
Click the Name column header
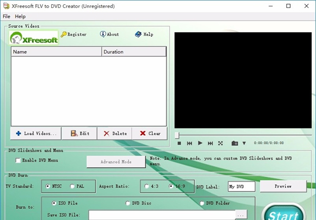(x=56, y=52)
